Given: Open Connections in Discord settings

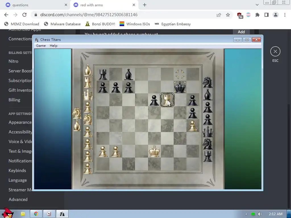Looking at the screenshot, I should point(20,39).
